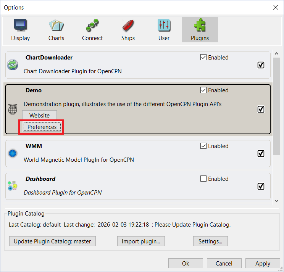Close the Options dialog
This screenshot has height=272, width=284.
pos(276,7)
